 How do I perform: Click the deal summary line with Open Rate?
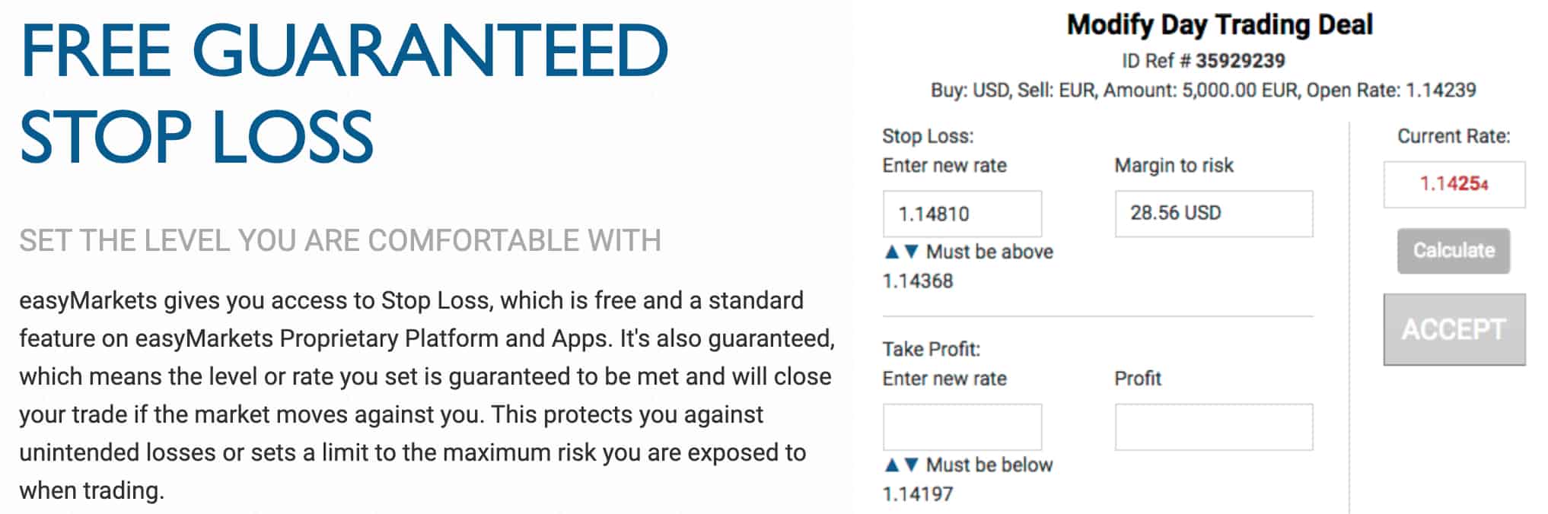tap(1202, 90)
